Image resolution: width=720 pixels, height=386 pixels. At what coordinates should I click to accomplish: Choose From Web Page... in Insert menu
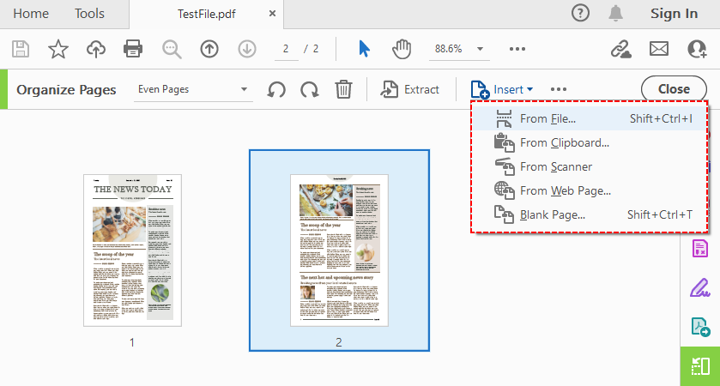[590, 190]
